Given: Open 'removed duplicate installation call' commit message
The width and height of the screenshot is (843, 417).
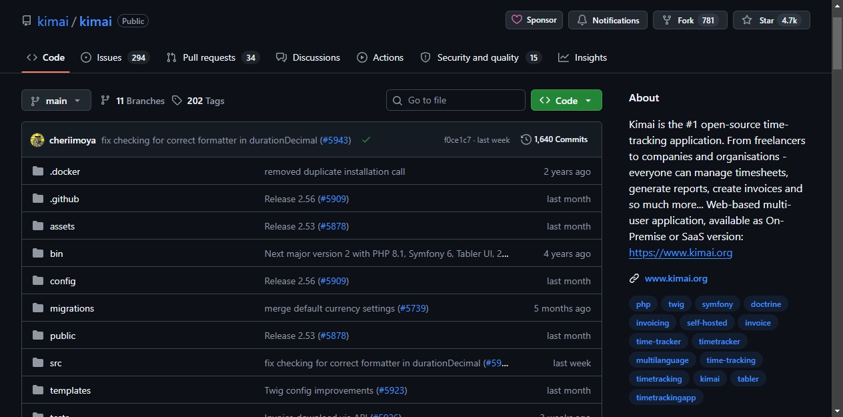Looking at the screenshot, I should point(335,171).
